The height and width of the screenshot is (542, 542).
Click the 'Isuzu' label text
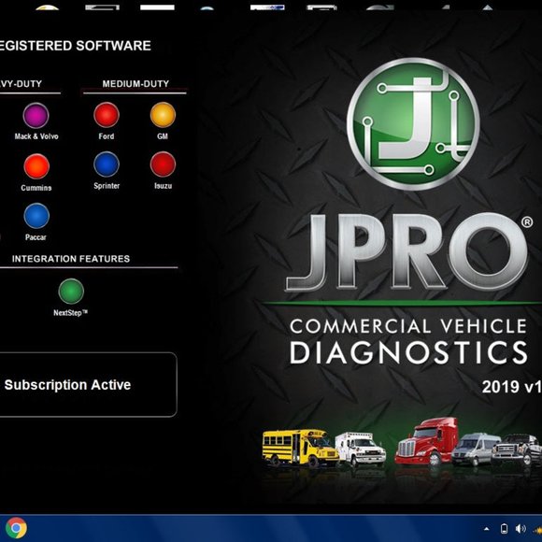163,186
